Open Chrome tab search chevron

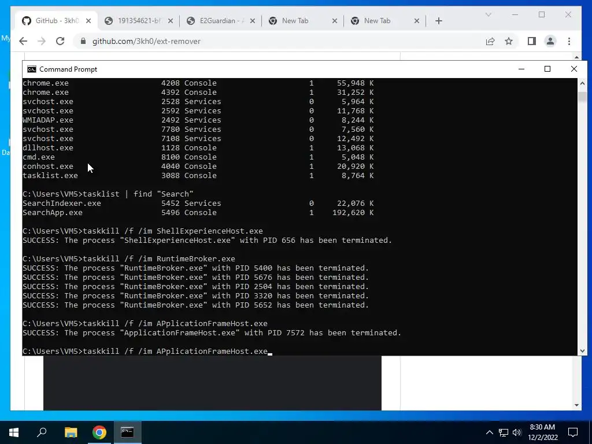pos(488,14)
